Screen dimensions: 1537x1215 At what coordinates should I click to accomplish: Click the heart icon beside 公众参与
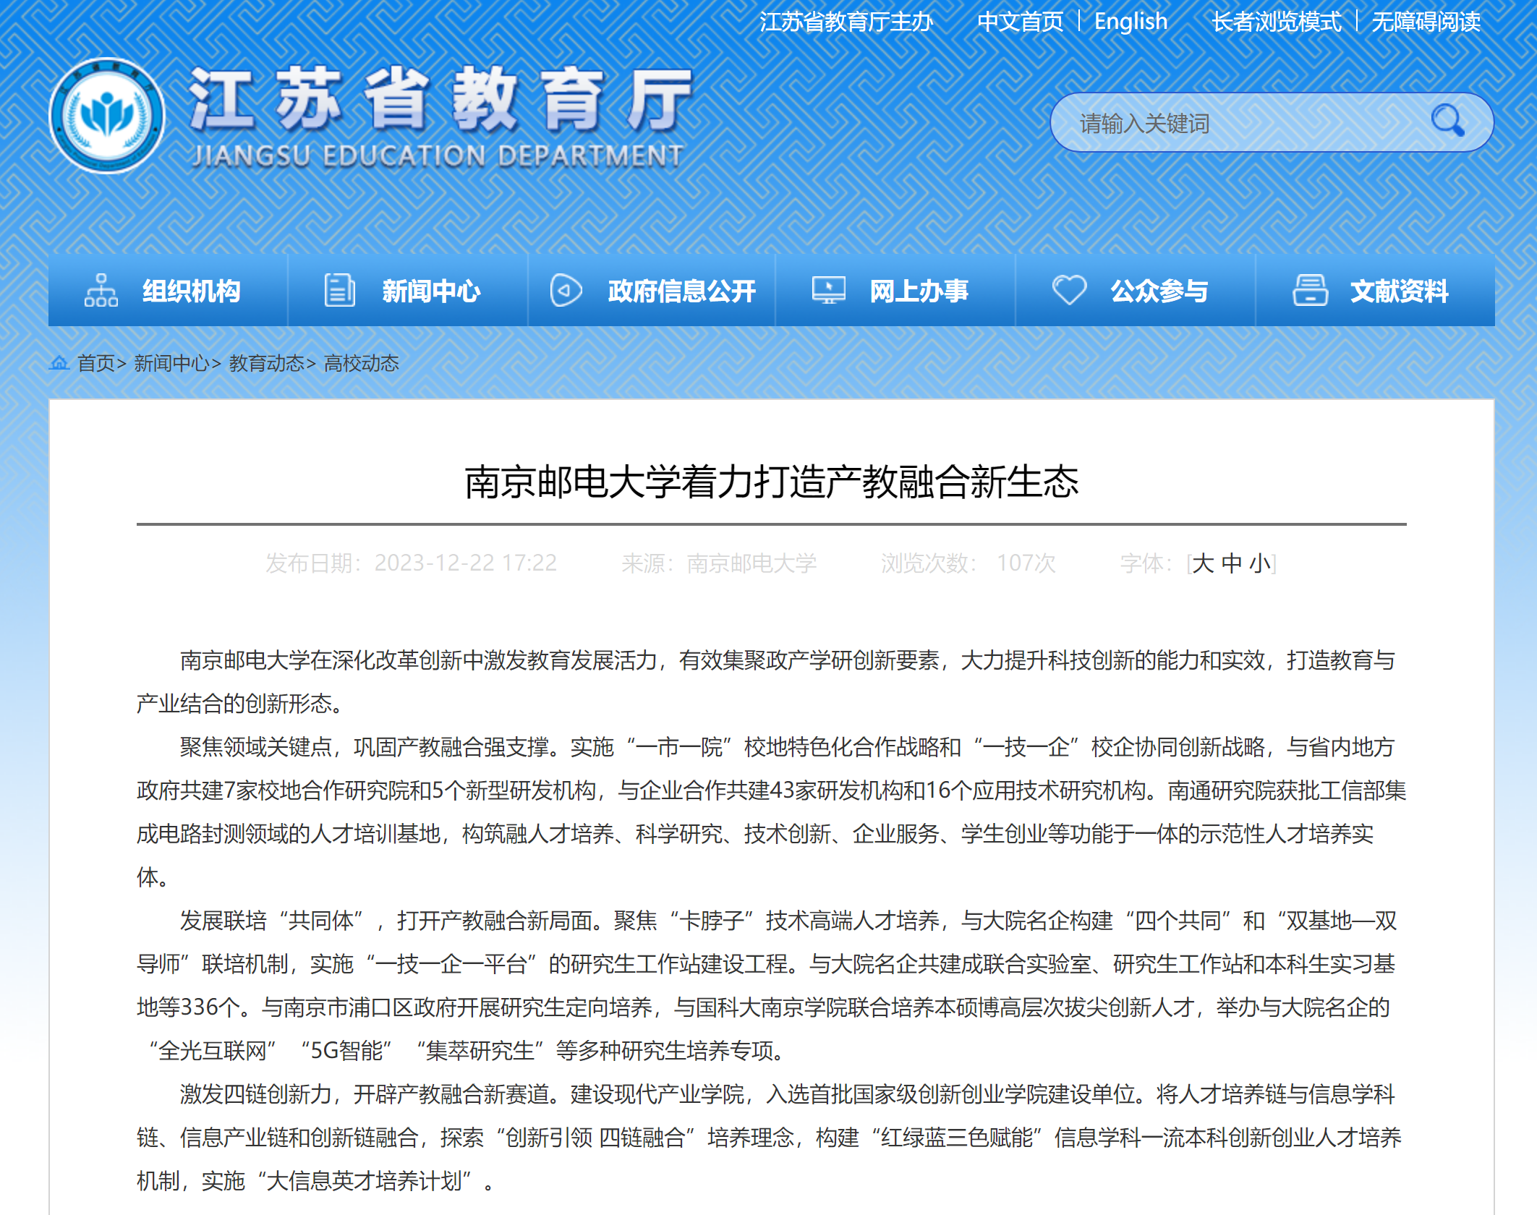tap(1069, 290)
